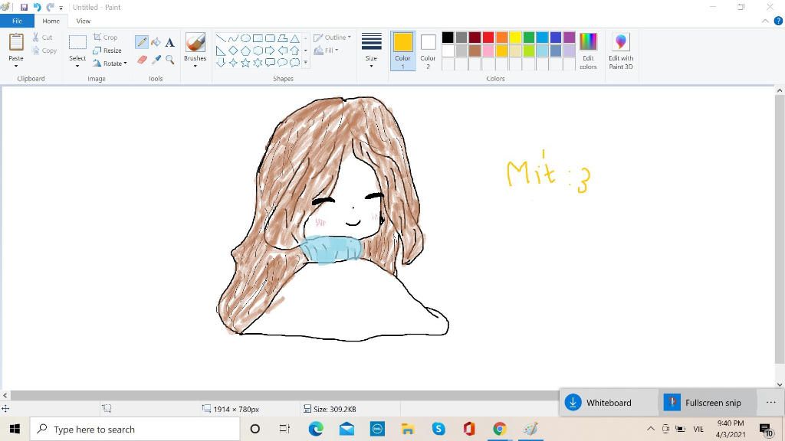Click the Undo arrow in title bar
785x441 pixels.
pyautogui.click(x=37, y=7)
